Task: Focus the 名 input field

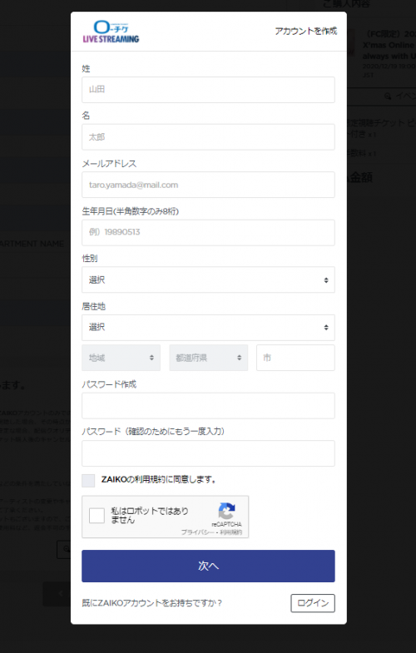Action: pyautogui.click(x=208, y=137)
